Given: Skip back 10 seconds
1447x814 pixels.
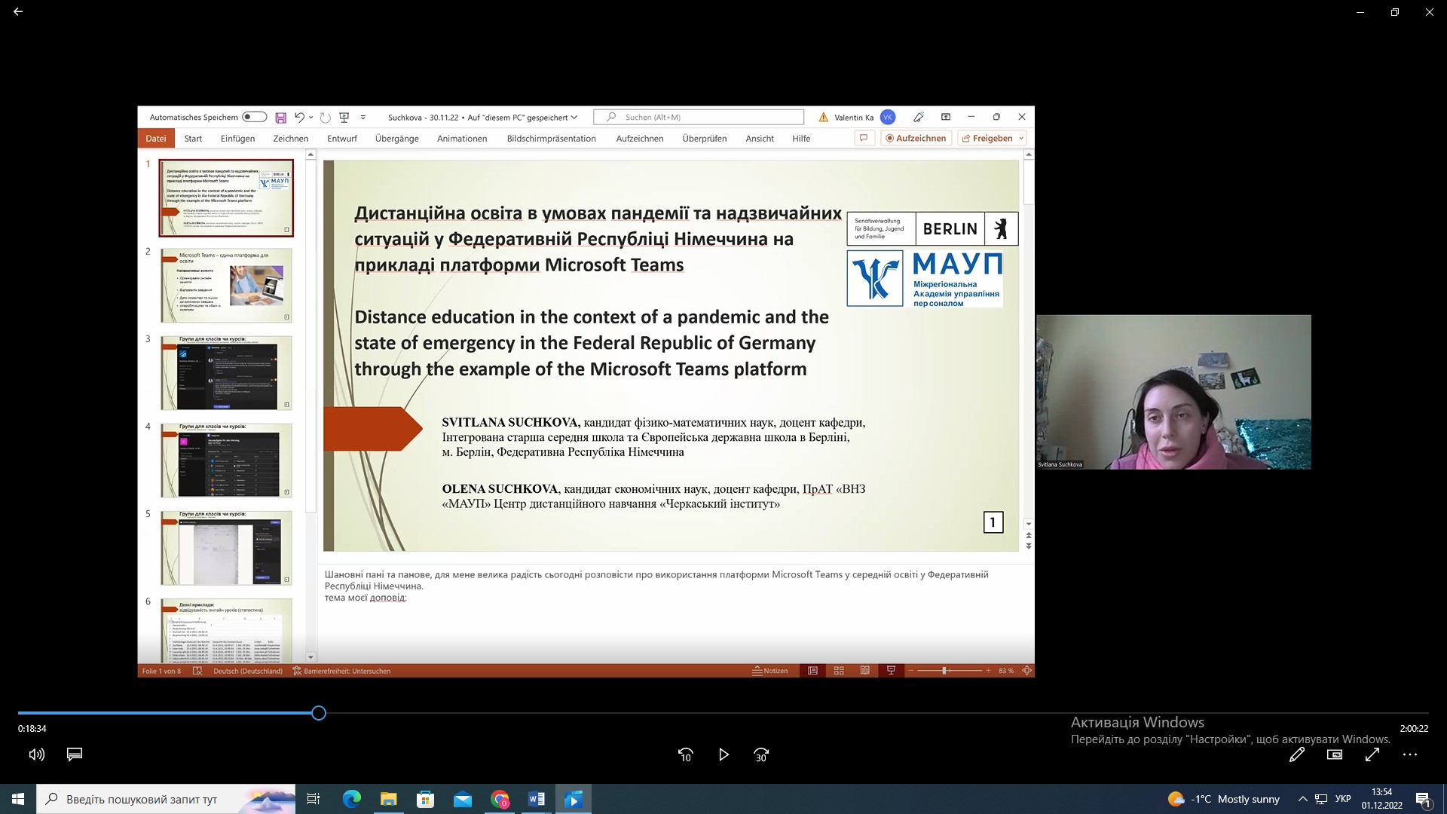Looking at the screenshot, I should tap(685, 754).
